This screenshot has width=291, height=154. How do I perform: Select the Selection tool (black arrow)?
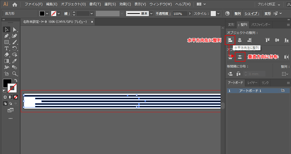6,30
